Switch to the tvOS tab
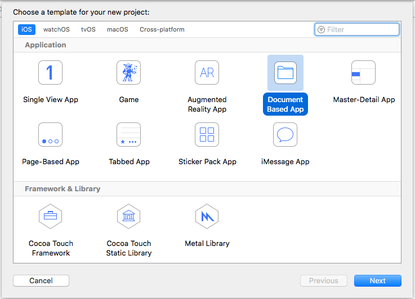Image resolution: width=415 pixels, height=299 pixels. (88, 29)
